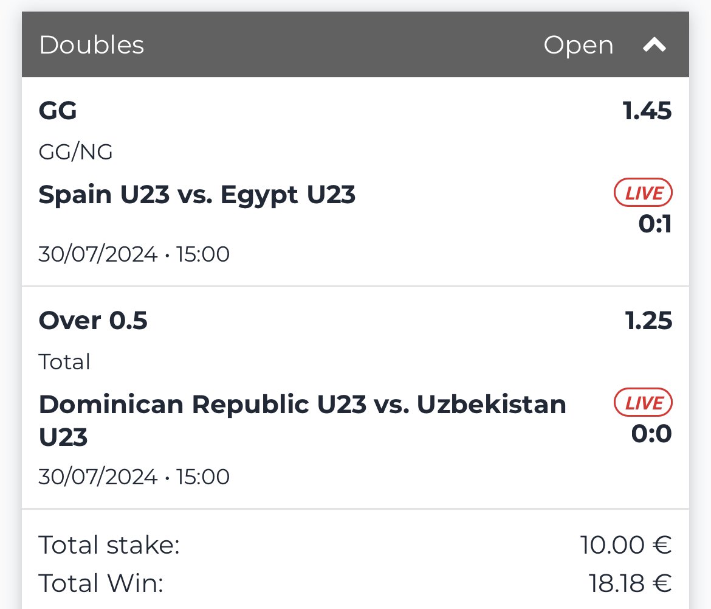Viewport: 711px width, 609px height.
Task: Click the Doubles header title
Action: [92, 45]
